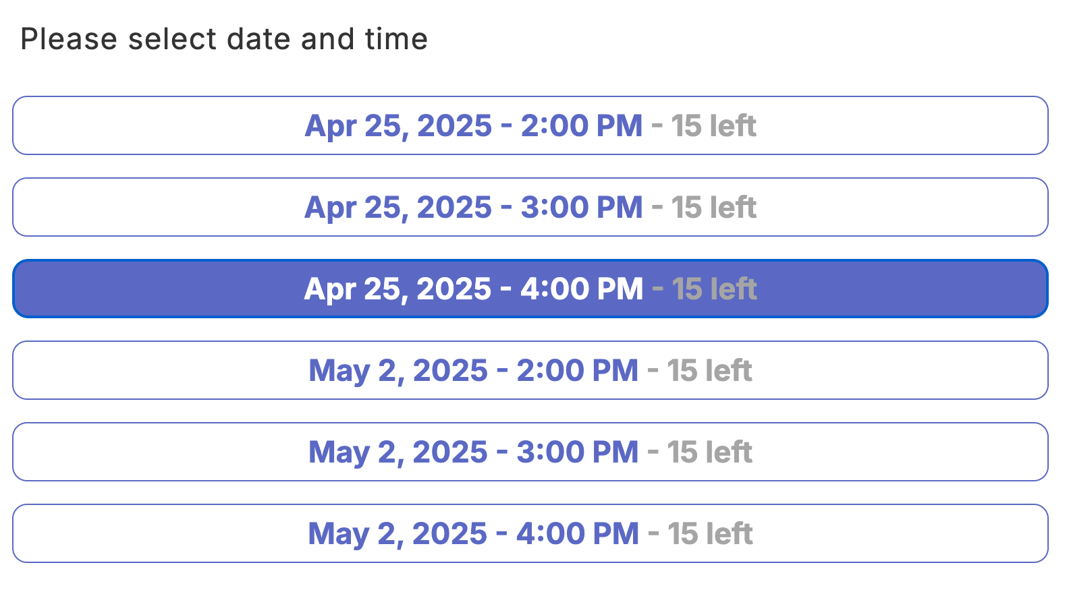Image resolution: width=1069 pixels, height=592 pixels.
Task: Click the "May 2, 2025" date in the 2:00 PM option
Action: [x=398, y=371]
